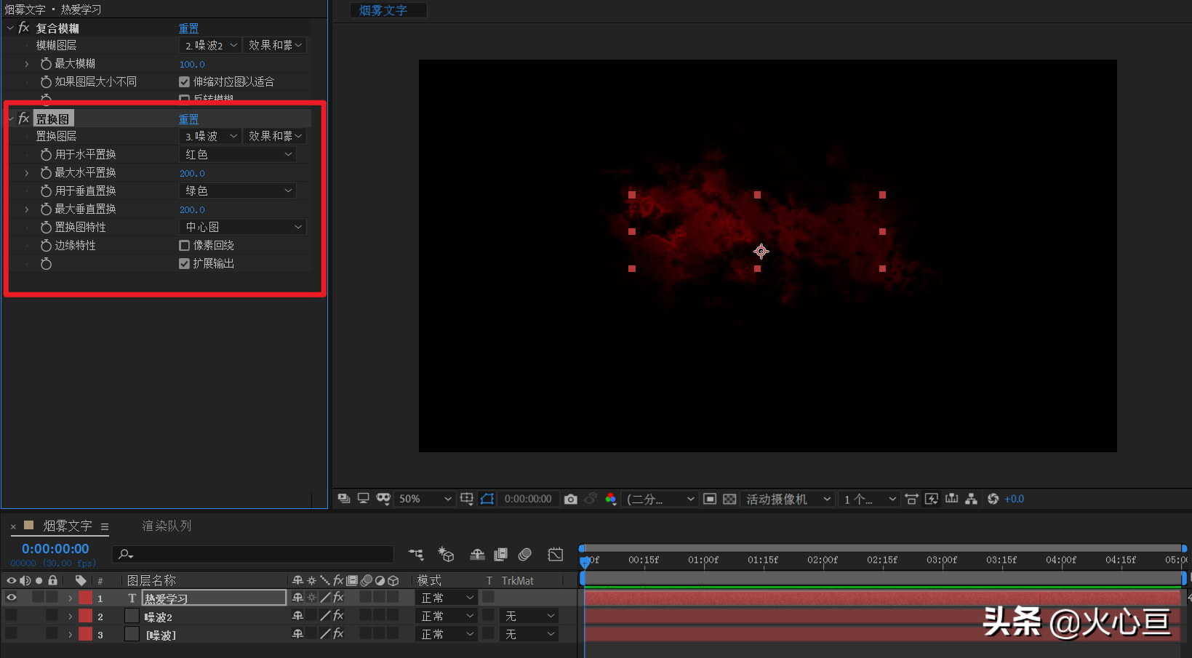Select the 烟雾文字 timeline tab

tap(68, 526)
